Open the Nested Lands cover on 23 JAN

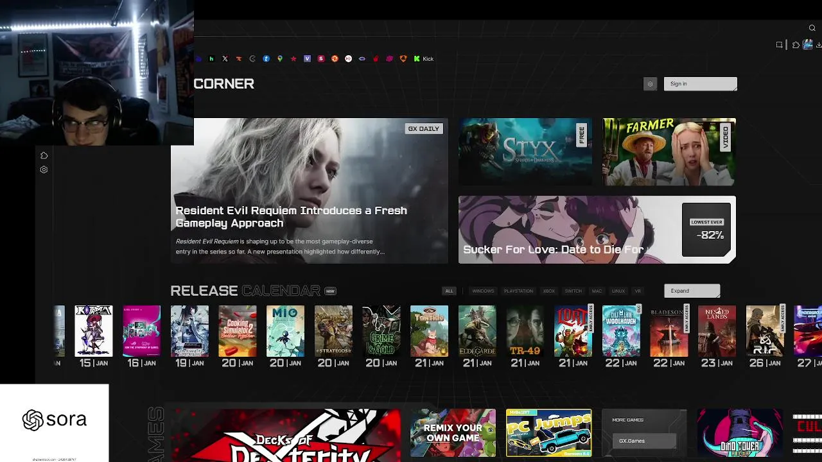click(x=717, y=331)
